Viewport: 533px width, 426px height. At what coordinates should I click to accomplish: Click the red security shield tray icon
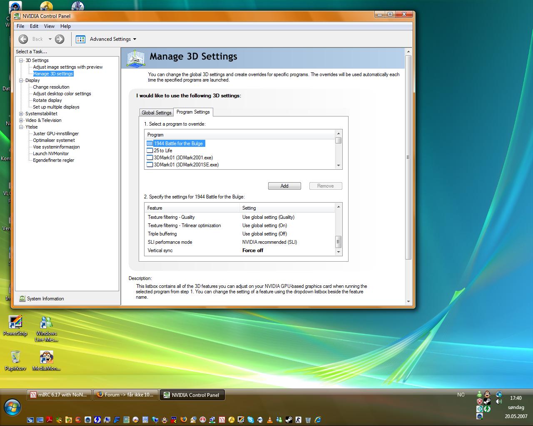tap(480, 401)
